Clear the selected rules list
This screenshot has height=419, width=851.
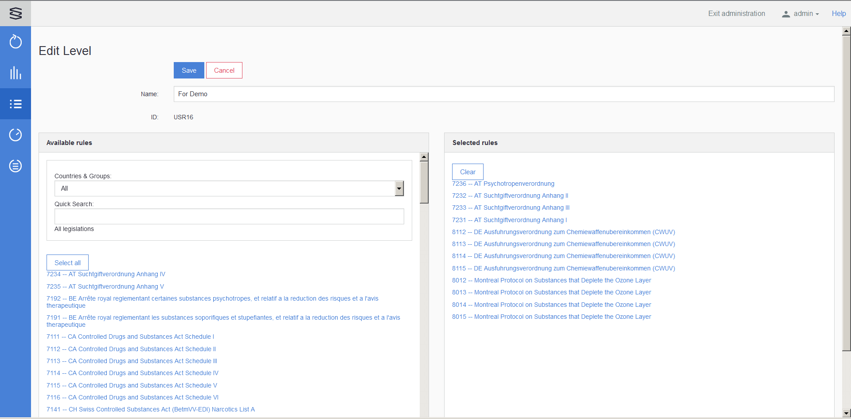468,172
